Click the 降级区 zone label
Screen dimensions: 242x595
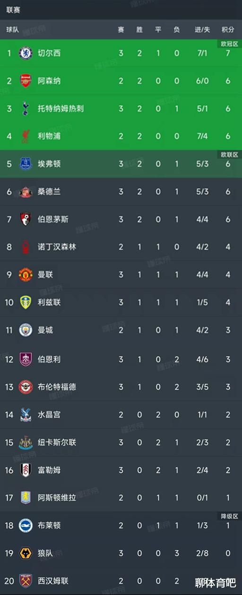(x=229, y=515)
